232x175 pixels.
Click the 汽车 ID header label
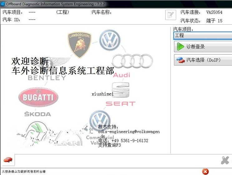click(11, 20)
